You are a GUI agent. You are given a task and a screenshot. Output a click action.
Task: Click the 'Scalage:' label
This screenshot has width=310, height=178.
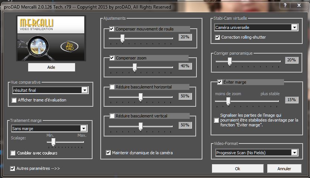click(x=19, y=138)
